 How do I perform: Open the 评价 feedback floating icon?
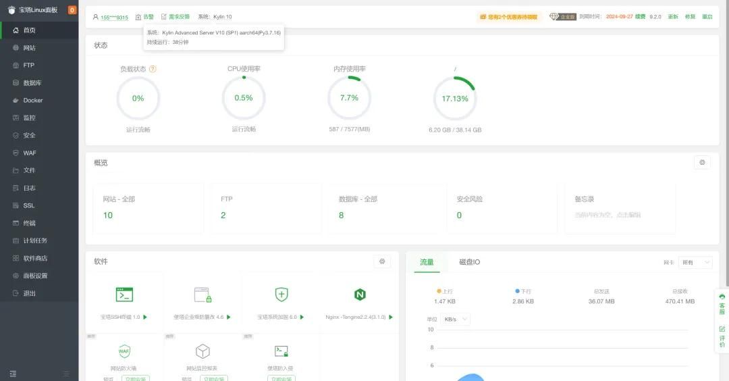[x=722, y=336]
